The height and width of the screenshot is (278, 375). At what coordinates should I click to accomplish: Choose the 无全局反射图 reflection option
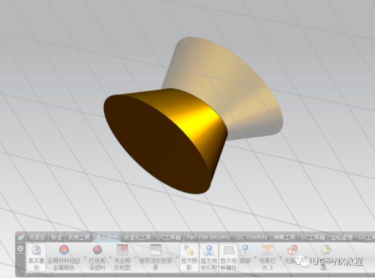pos(122,257)
